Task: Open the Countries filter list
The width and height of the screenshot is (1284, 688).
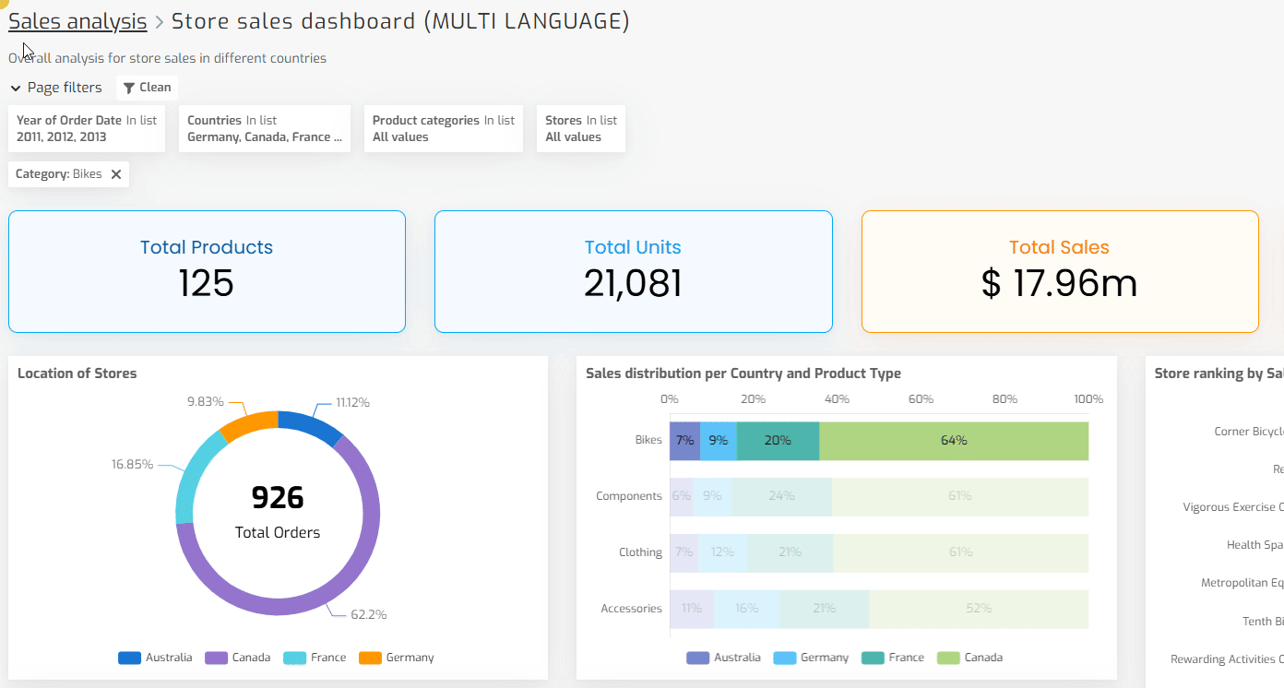Action: [x=264, y=128]
